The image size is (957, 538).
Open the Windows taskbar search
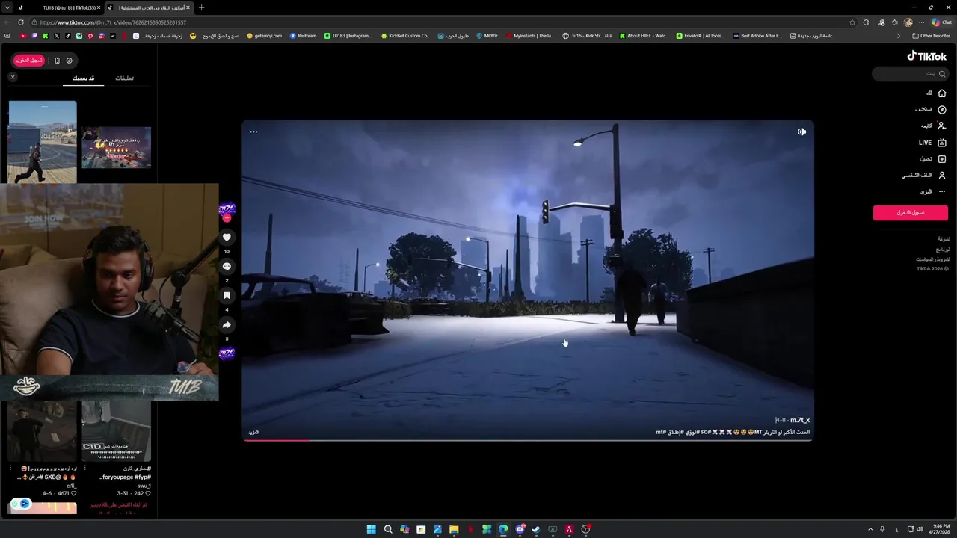tap(388, 529)
